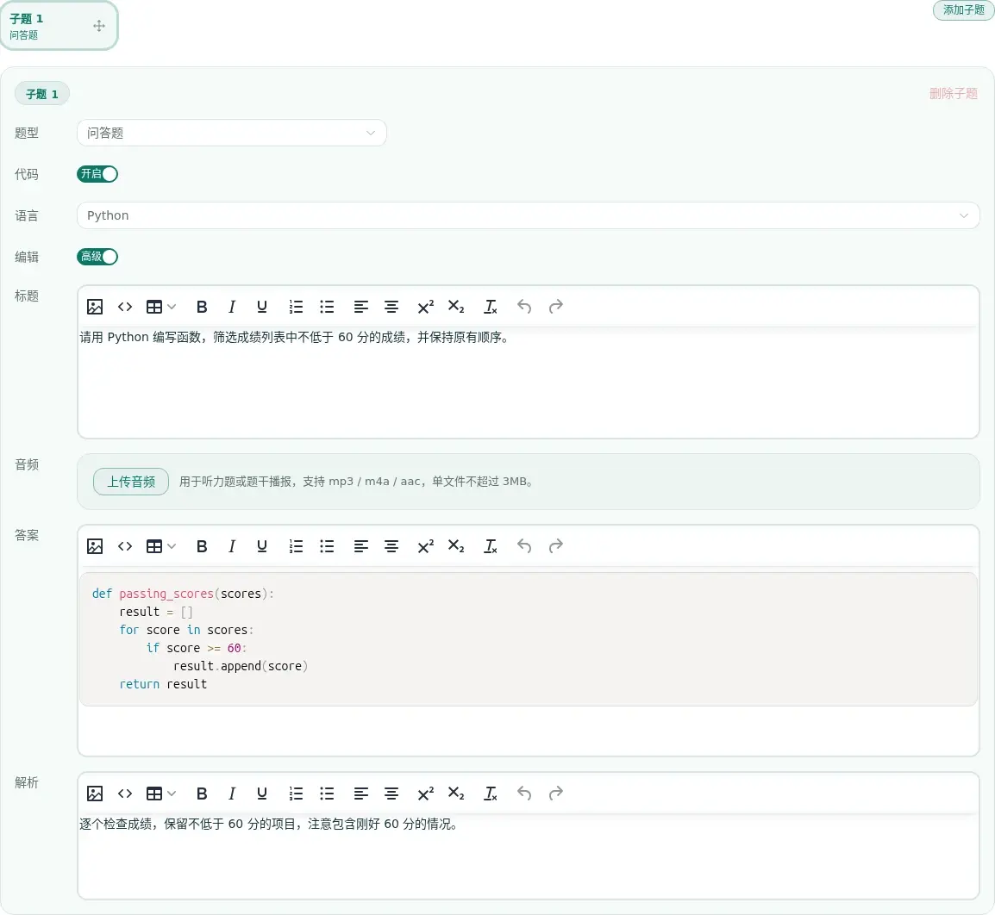Click into the 标题 question text area
The width and height of the screenshot is (995, 915).
pyautogui.click(x=528, y=382)
